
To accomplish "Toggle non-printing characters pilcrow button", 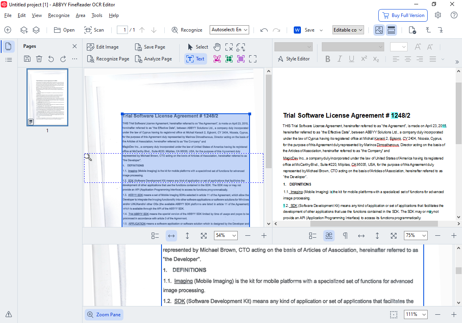I will pyautogui.click(x=346, y=235).
